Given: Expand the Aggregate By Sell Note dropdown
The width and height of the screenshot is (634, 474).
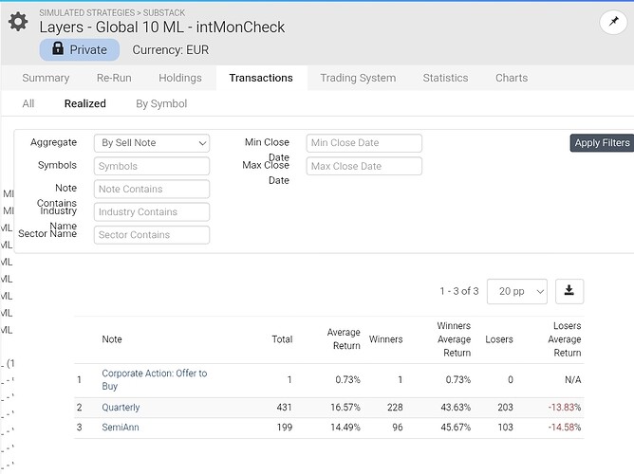Looking at the screenshot, I should (x=152, y=143).
